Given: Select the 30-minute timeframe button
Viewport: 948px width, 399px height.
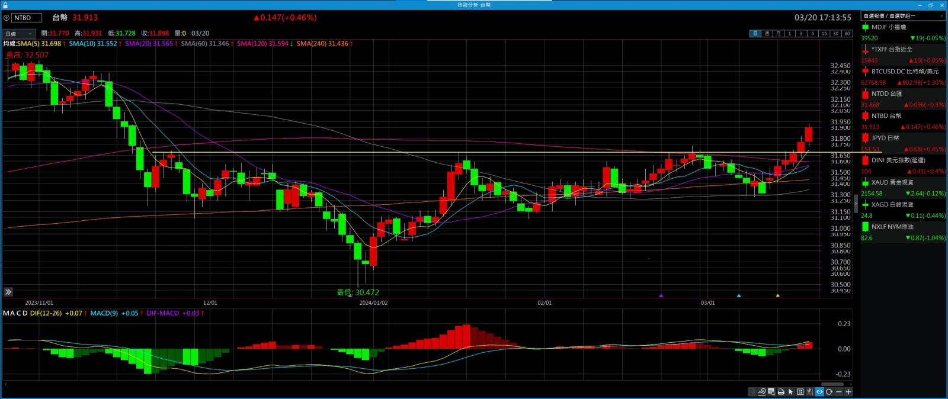Looking at the screenshot, I should click(835, 34).
